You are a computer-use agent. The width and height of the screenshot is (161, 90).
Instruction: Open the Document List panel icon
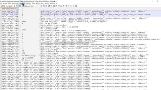(56, 6)
